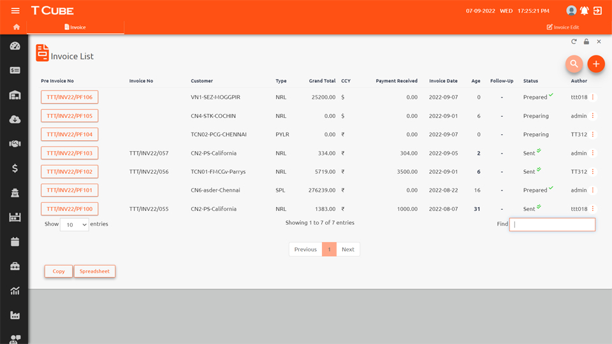The height and width of the screenshot is (344, 612).
Task: Sort by Status column header
Action: tap(530, 81)
